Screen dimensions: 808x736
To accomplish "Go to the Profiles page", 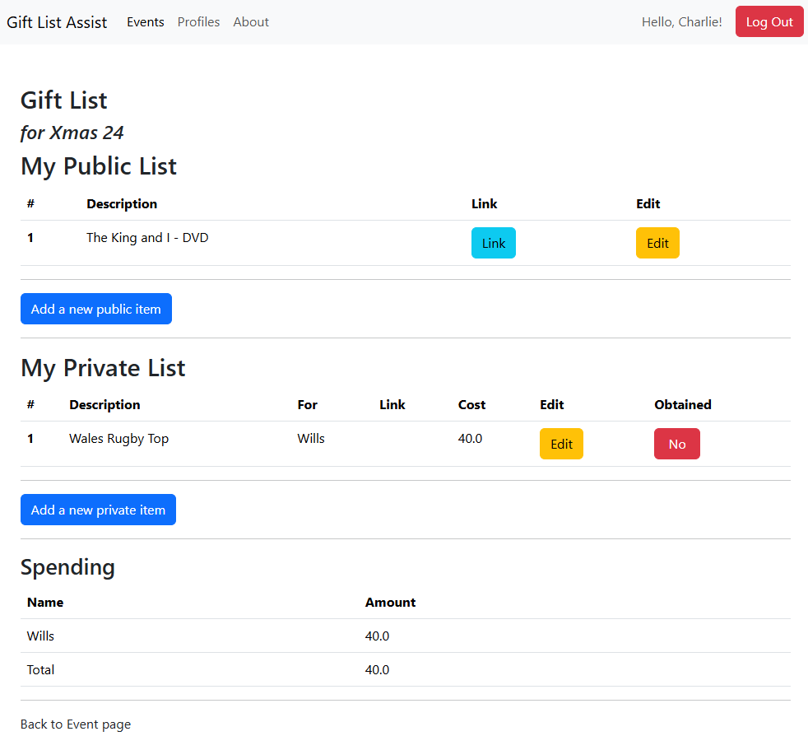I will tap(198, 22).
